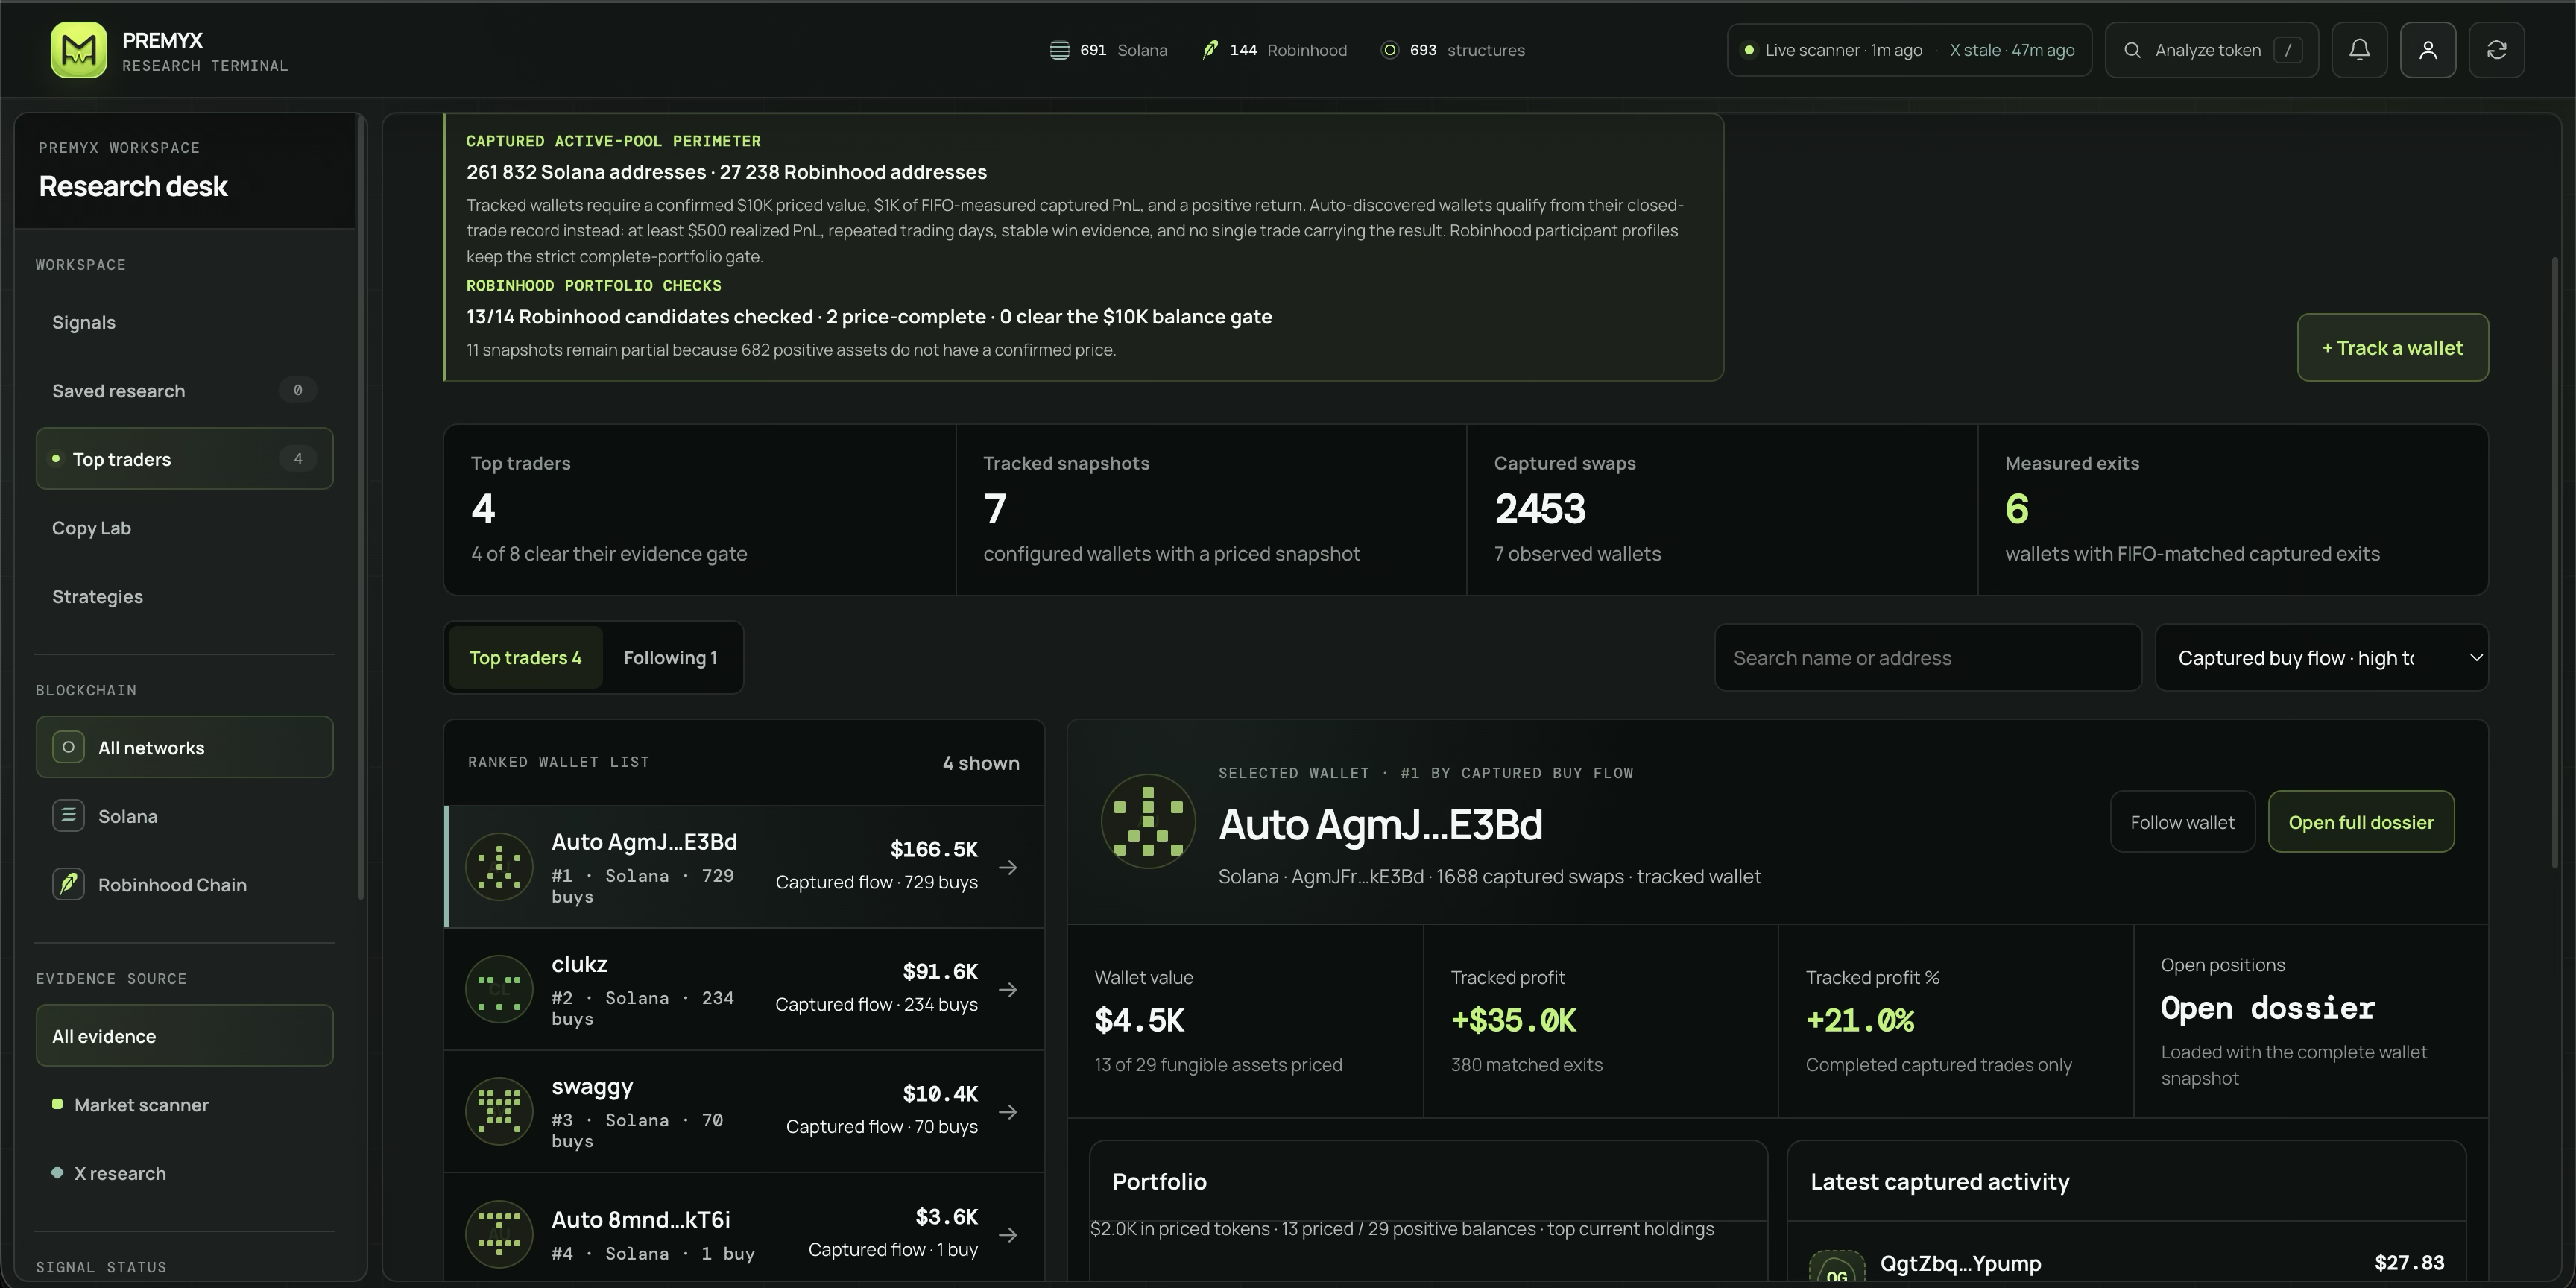The height and width of the screenshot is (1288, 2576).
Task: Click the Tracked profit +$35.0K value
Action: 1514,1020
